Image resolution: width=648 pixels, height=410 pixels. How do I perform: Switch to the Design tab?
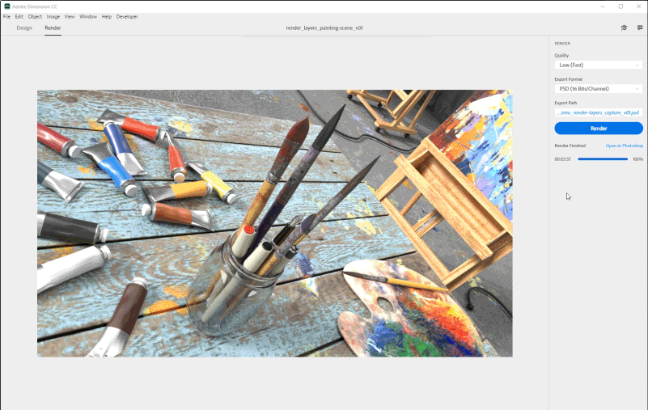tap(24, 27)
